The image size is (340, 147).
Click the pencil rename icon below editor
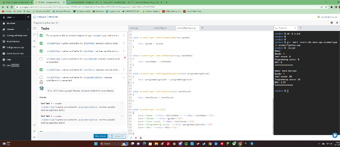point(131,137)
